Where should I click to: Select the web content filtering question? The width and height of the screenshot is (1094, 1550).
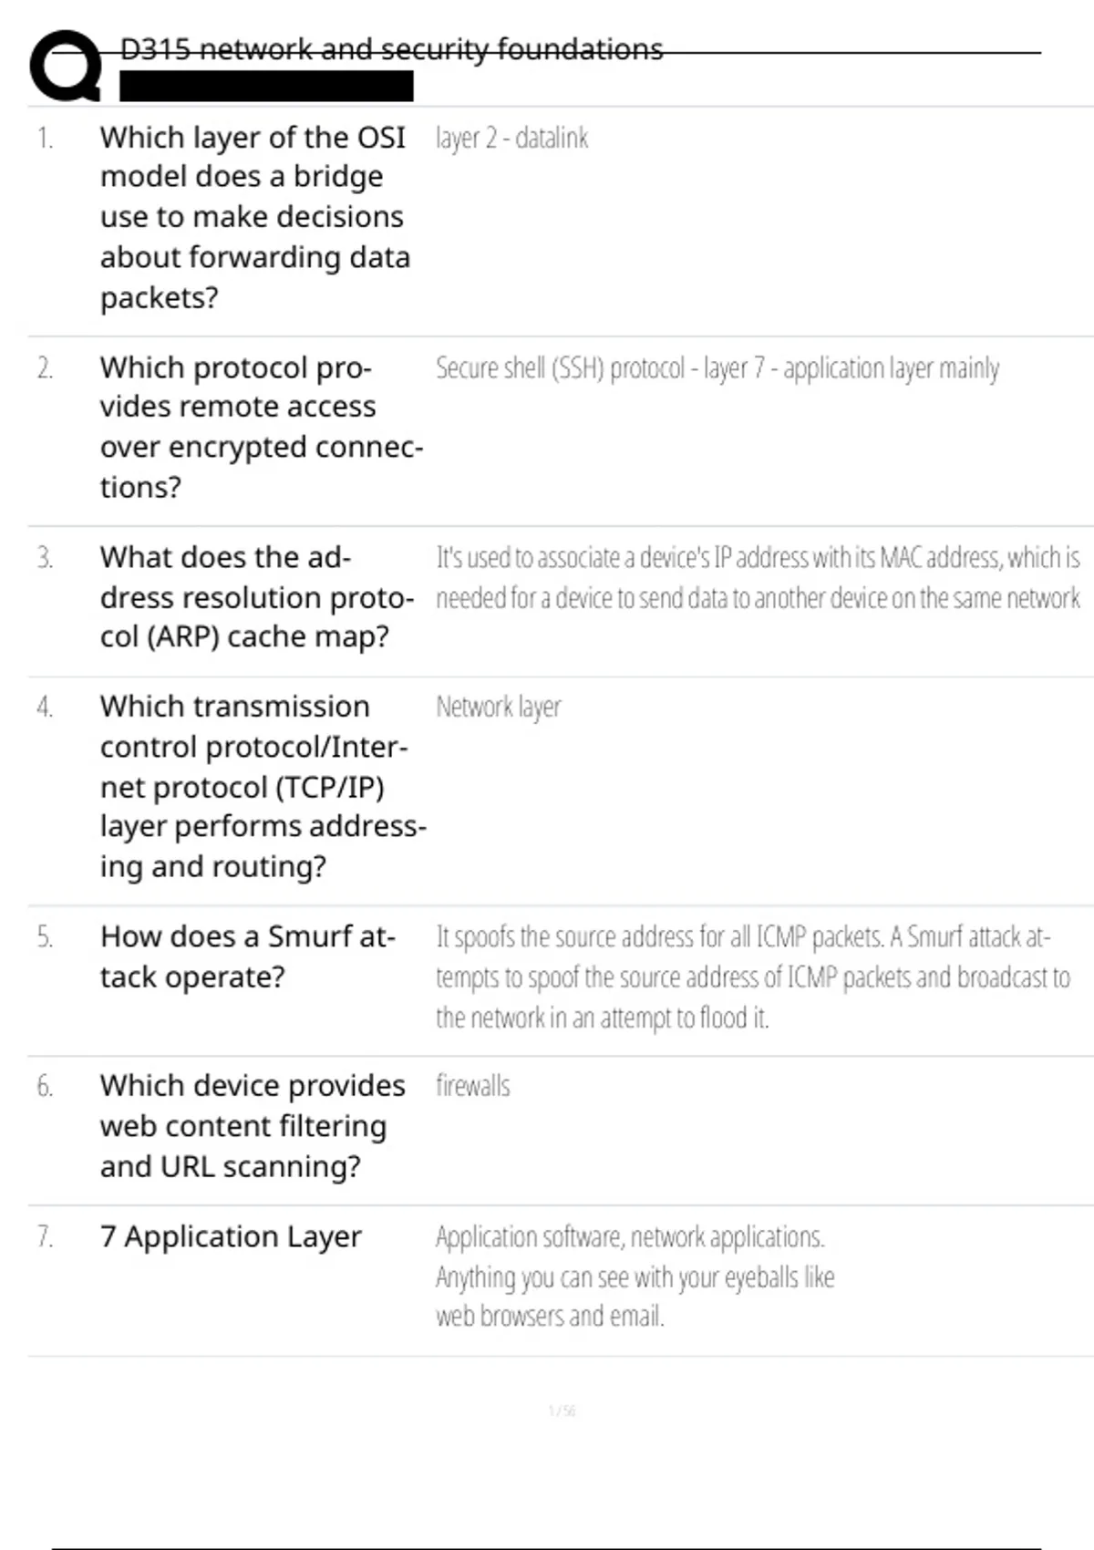click(253, 1126)
